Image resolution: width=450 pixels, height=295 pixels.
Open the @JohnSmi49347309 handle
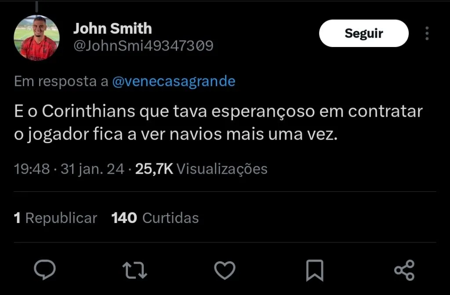tap(143, 46)
